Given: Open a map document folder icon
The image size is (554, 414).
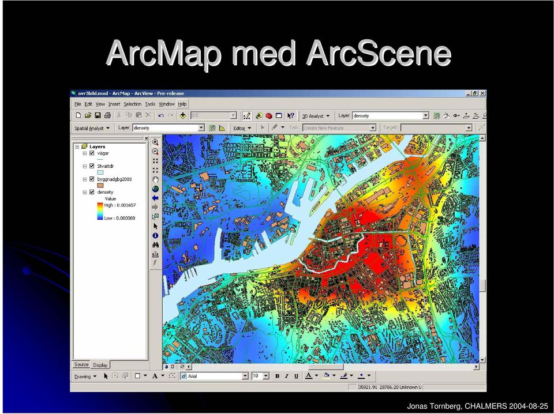Looking at the screenshot, I should (88, 115).
